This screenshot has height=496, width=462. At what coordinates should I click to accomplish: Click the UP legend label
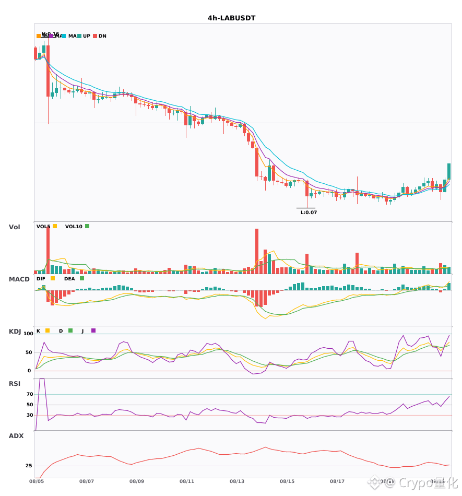[x=87, y=36]
